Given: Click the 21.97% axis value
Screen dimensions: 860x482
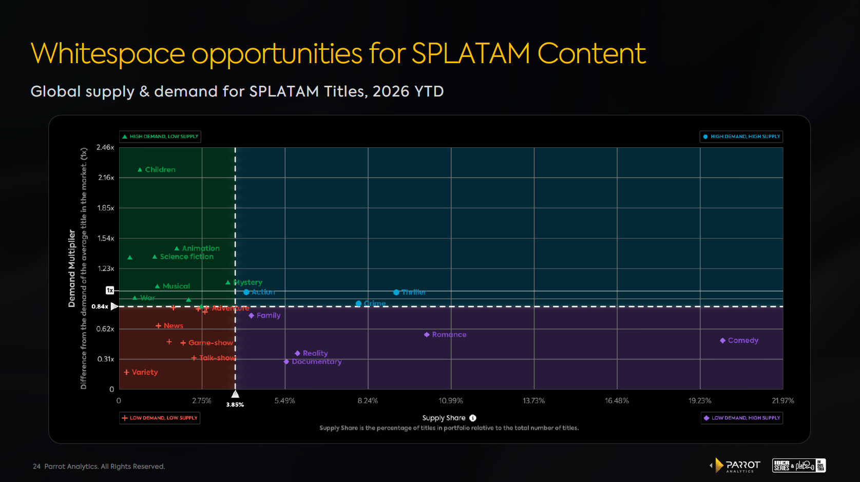Looking at the screenshot, I should (x=783, y=401).
